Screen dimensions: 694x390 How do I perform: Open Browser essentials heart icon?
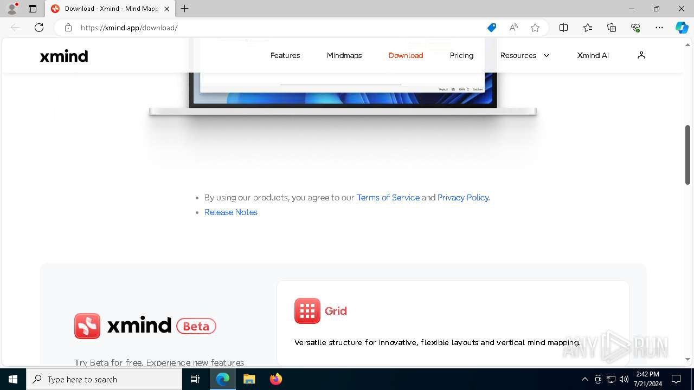point(635,28)
